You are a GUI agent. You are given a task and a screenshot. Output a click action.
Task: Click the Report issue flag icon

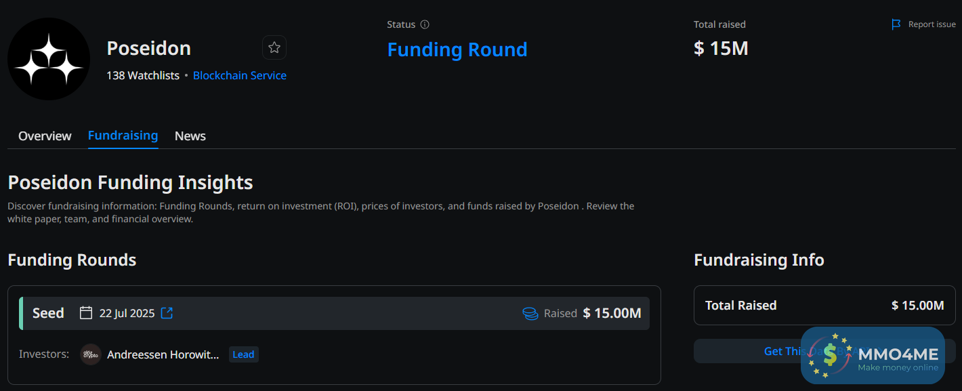click(896, 24)
